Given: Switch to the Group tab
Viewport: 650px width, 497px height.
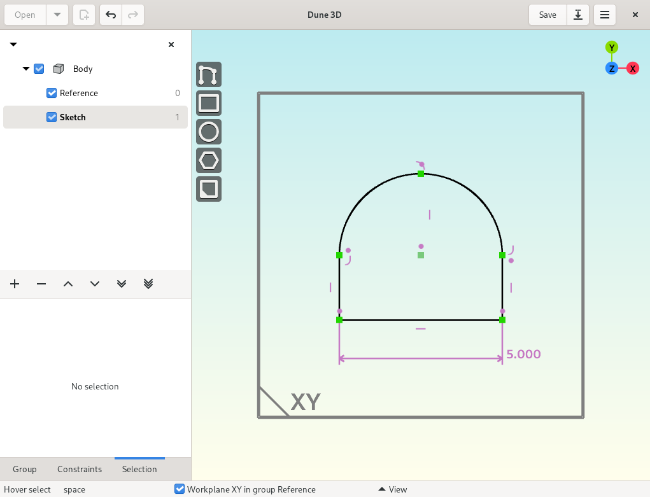Looking at the screenshot, I should [x=24, y=469].
